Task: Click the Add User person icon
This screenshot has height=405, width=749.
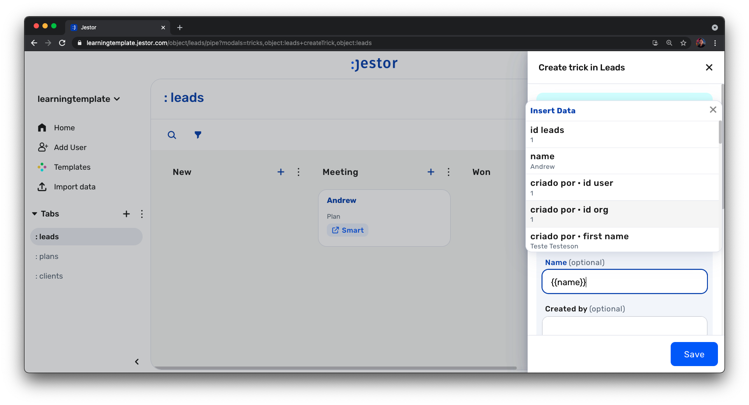Action: 42,147
